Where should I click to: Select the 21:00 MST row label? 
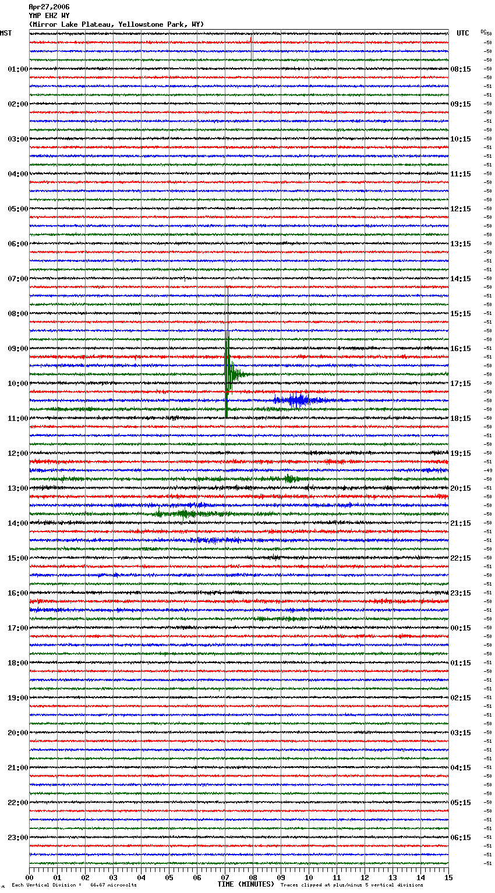tap(18, 768)
